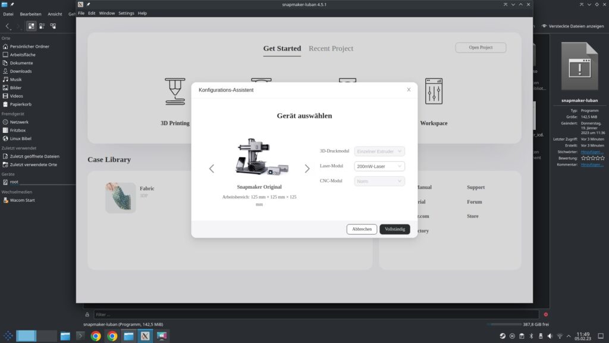The width and height of the screenshot is (609, 343).
Task: Open the application launcher in the taskbar
Action: tap(8, 336)
